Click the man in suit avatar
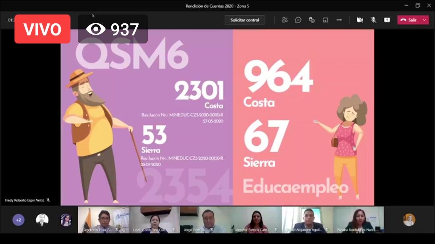This screenshot has width=435, height=244. (42, 220)
